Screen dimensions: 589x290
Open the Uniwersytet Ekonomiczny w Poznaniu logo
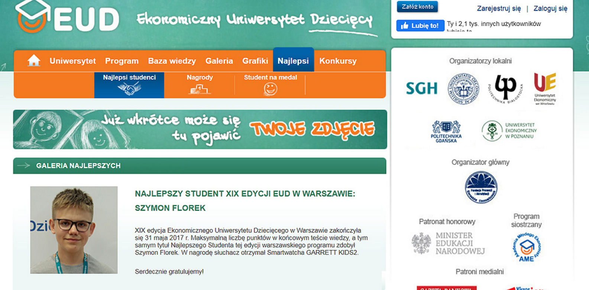509,130
